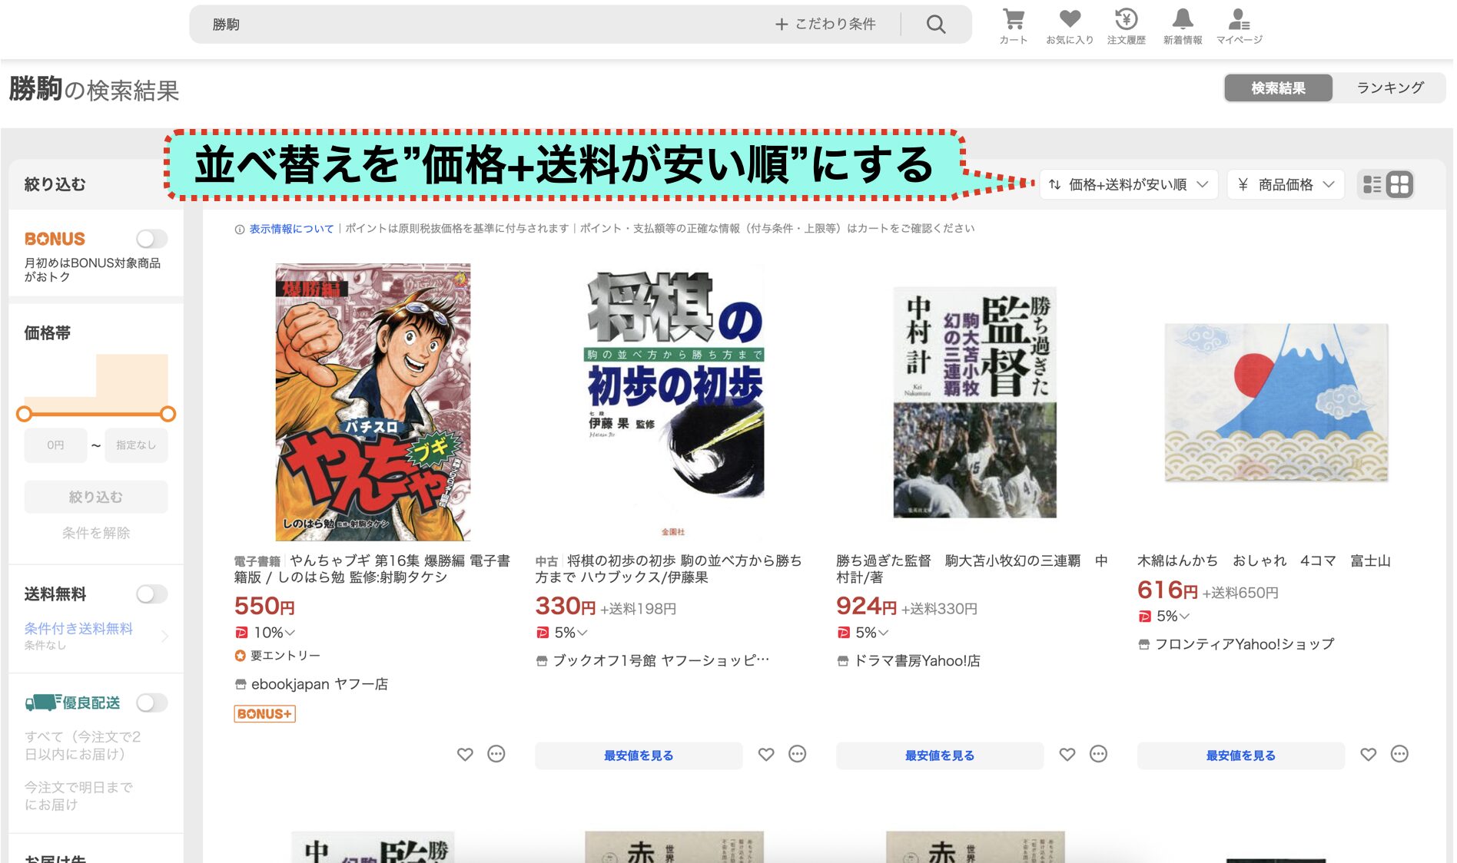The width and height of the screenshot is (1457, 863).
Task: Click the minimum price 0円 field
Action: [x=55, y=445]
